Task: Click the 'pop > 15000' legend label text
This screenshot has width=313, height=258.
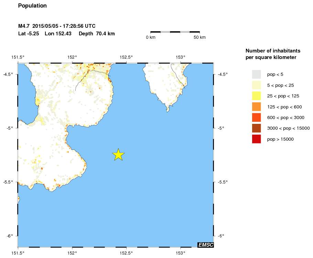Action: coord(280,139)
